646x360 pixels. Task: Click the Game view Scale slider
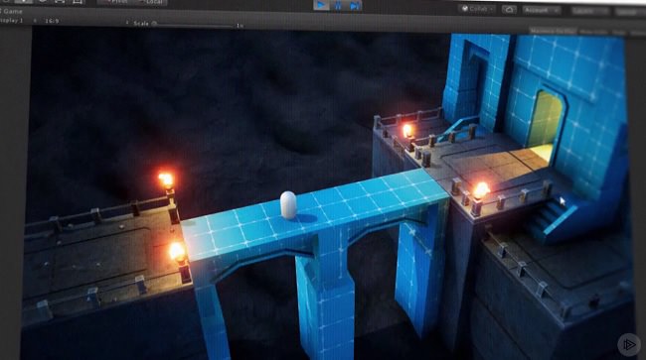tap(194, 25)
